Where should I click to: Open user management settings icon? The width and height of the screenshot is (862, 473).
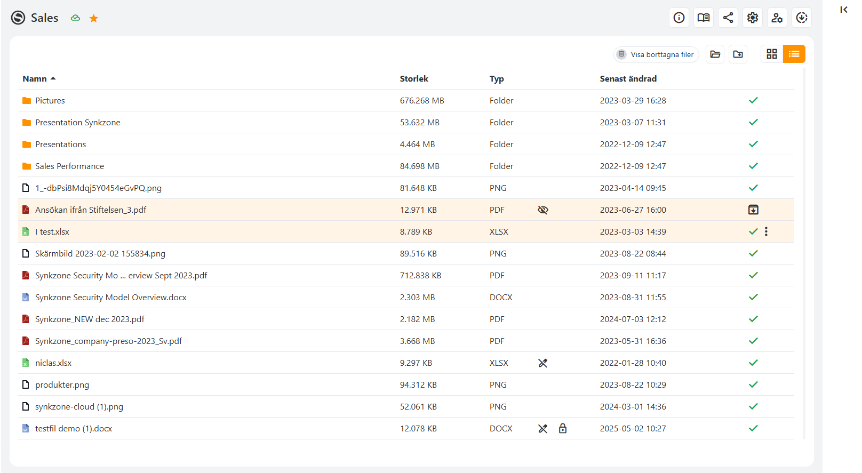(x=777, y=18)
